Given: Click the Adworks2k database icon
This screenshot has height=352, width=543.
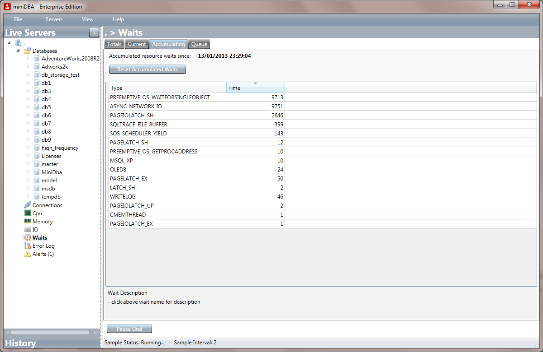Looking at the screenshot, I should point(37,67).
